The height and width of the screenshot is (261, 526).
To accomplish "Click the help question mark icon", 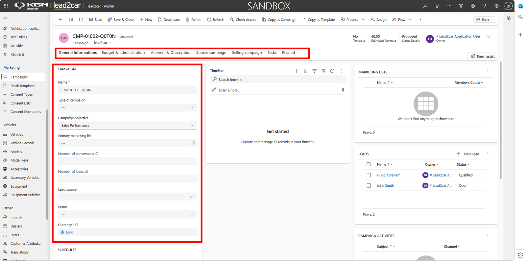I will [485, 6].
